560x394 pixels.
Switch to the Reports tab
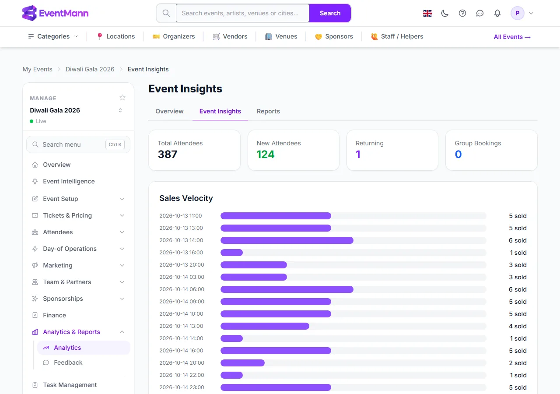268,111
